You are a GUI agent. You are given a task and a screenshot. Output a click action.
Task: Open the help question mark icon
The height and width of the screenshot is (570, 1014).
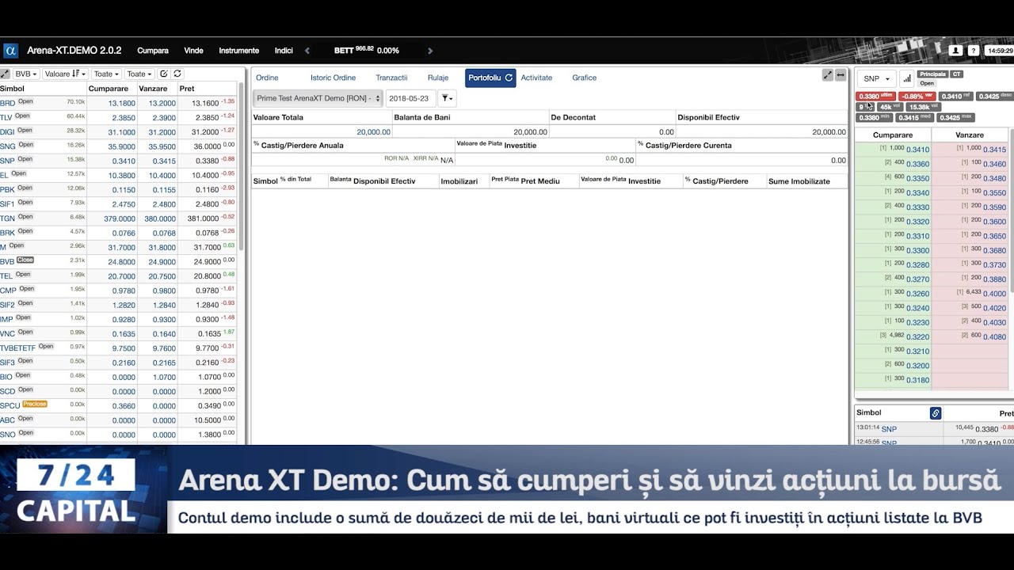[x=974, y=51]
